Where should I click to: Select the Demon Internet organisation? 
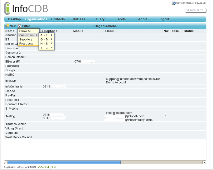pyautogui.click(x=105, y=57)
